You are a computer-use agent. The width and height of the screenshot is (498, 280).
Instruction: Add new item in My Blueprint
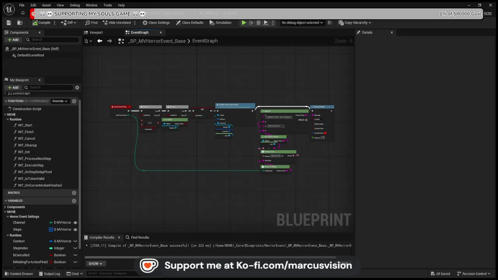click(13, 87)
